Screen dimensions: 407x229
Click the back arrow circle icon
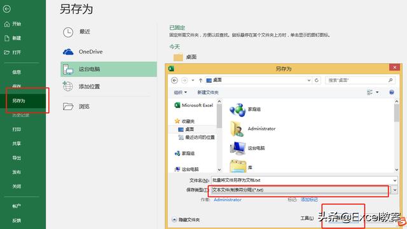coord(7,9)
